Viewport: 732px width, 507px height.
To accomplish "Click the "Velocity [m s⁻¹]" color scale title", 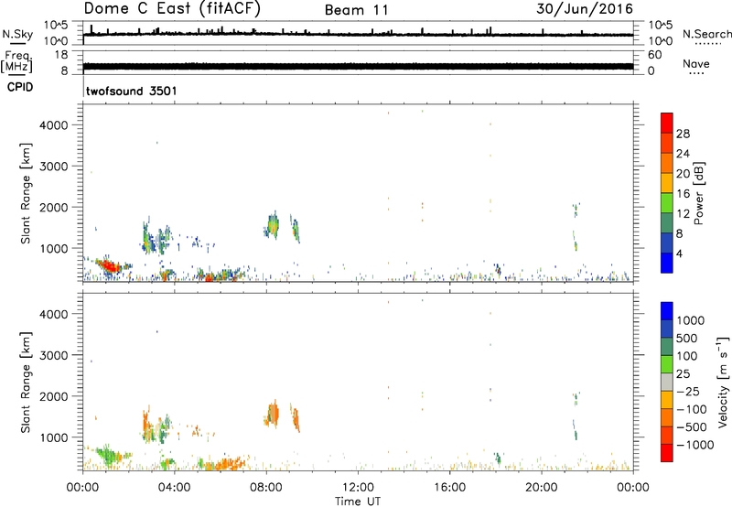I will [x=723, y=382].
